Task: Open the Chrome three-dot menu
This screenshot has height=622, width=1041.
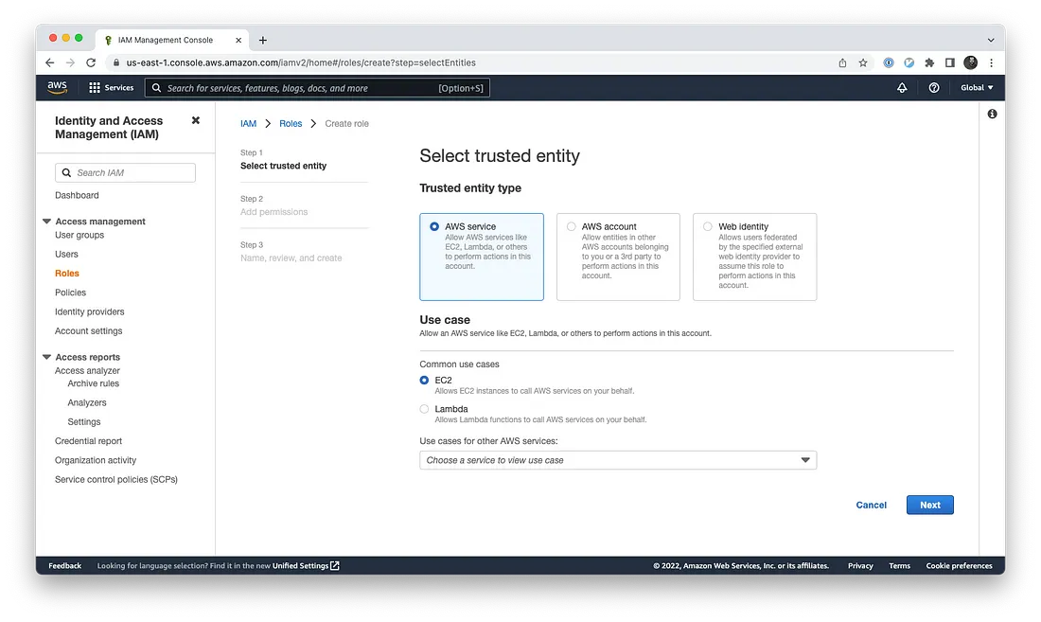Action: click(991, 62)
